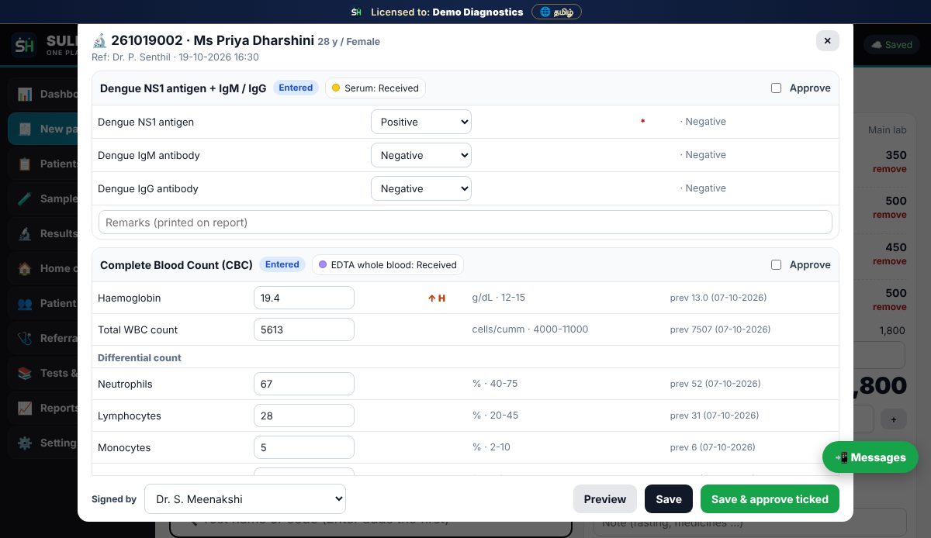
Task: Click the Entered status badge of CBC panel
Action: click(x=282, y=265)
